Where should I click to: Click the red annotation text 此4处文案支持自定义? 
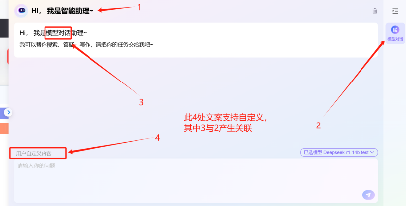[x=226, y=118]
